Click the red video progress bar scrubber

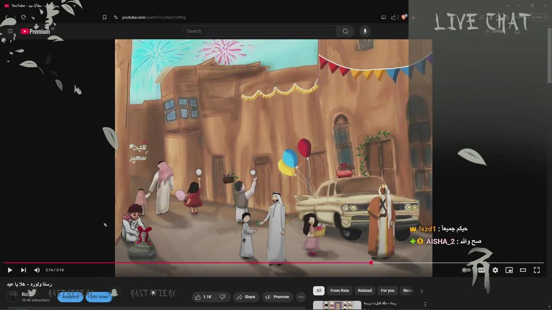coord(371,263)
